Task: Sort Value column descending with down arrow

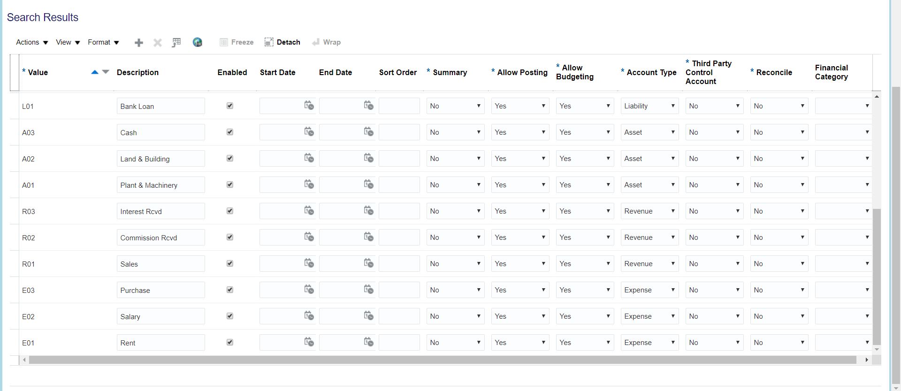Action: coord(106,72)
